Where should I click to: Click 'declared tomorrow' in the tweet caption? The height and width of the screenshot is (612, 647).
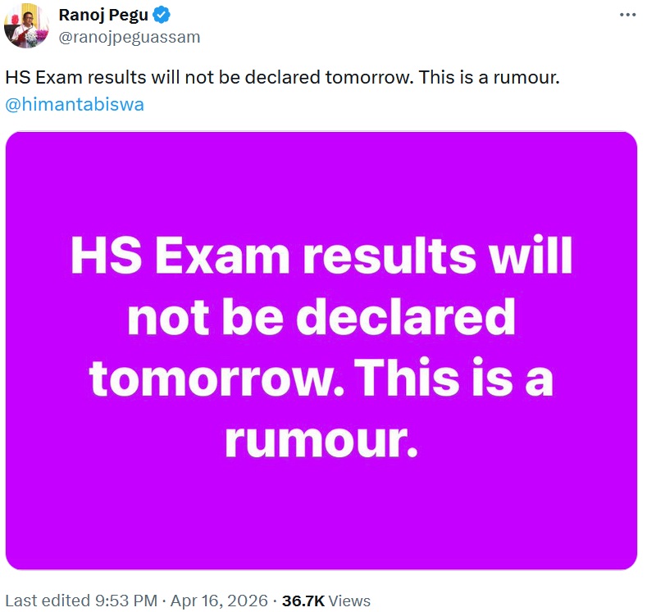click(344, 79)
